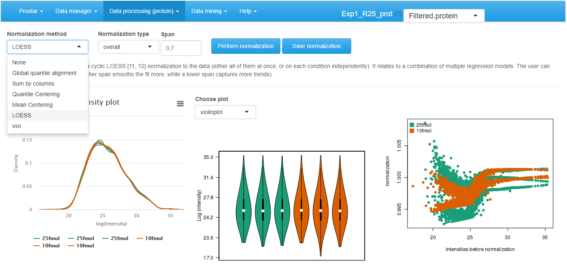Open the Help menu in the navbar
The width and height of the screenshot is (567, 271).
click(x=247, y=11)
